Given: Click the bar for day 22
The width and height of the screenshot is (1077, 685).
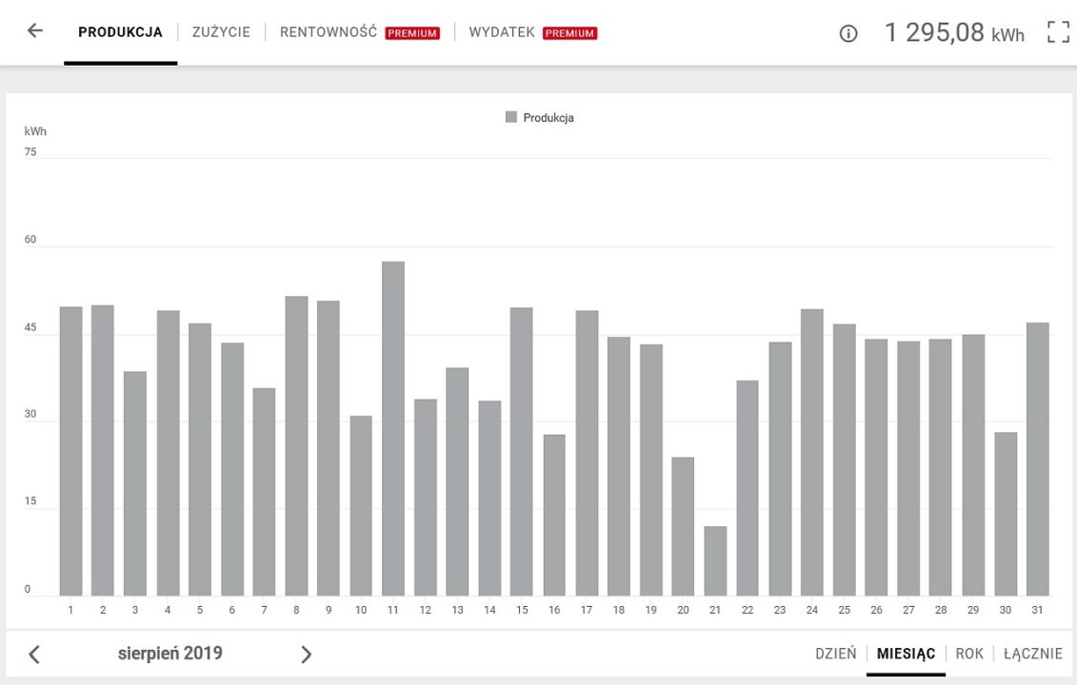Looking at the screenshot, I should 748,488.
